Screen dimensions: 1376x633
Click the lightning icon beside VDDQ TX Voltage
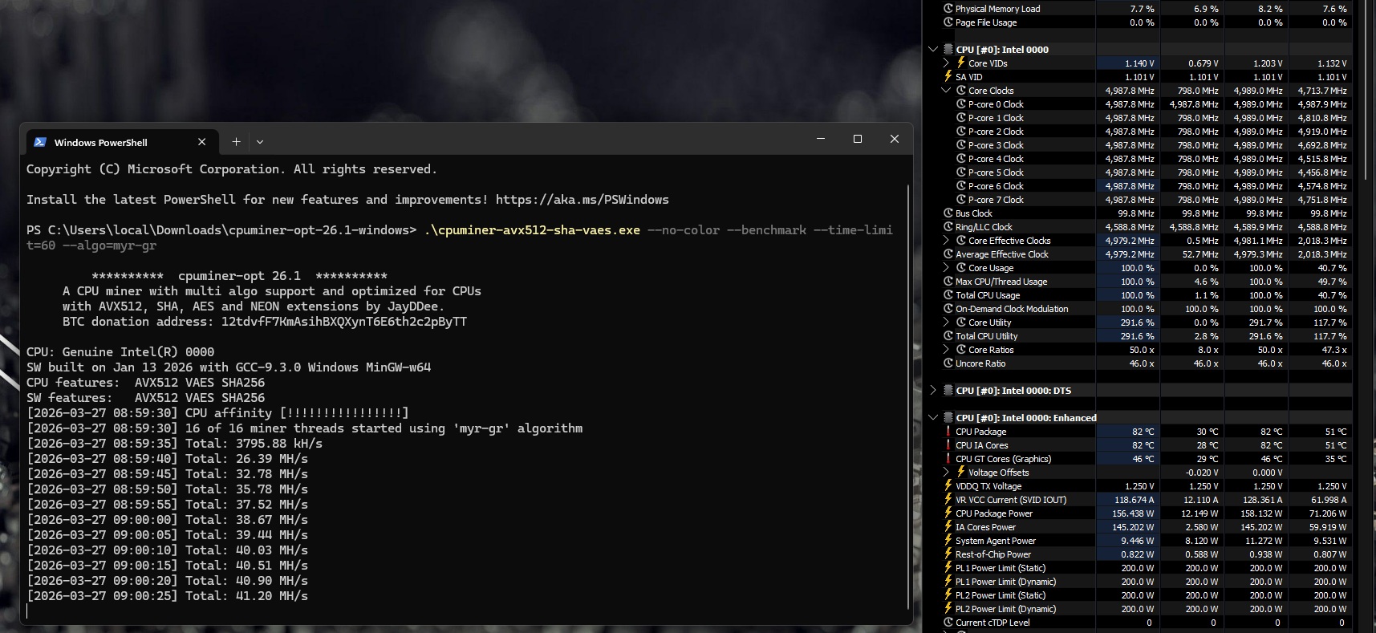948,485
